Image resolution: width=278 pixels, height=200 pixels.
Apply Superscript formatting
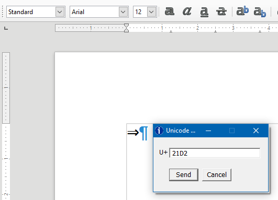(x=242, y=11)
